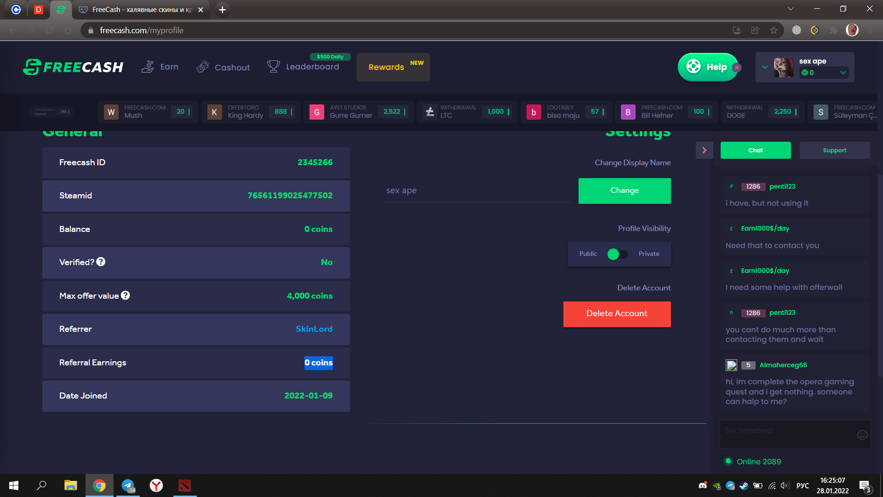Screen dimensions: 883x497
Task: Click the browser home icon
Action: click(x=68, y=30)
